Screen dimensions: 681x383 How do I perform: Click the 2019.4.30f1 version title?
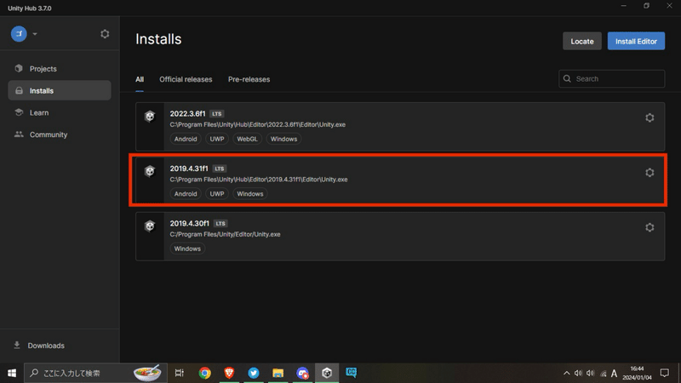click(x=189, y=223)
